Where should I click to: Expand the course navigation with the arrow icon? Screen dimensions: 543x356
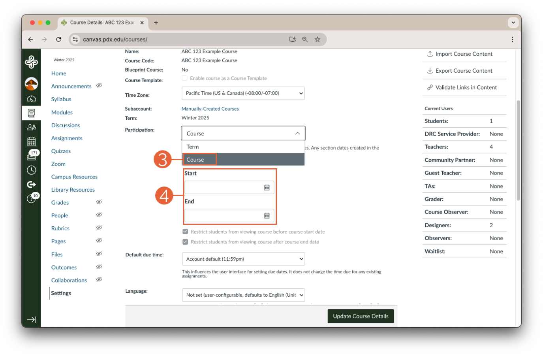[x=32, y=319]
